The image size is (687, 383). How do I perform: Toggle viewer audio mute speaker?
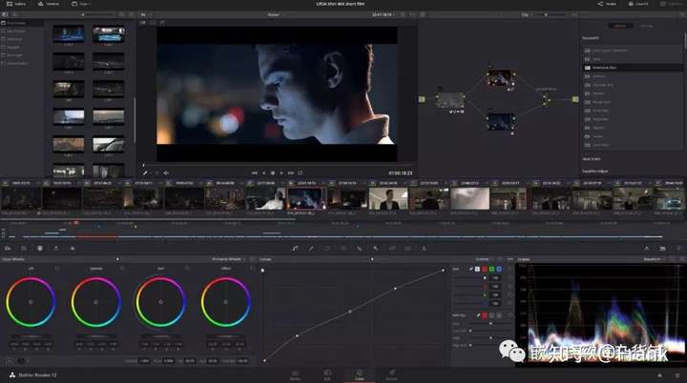[166, 173]
